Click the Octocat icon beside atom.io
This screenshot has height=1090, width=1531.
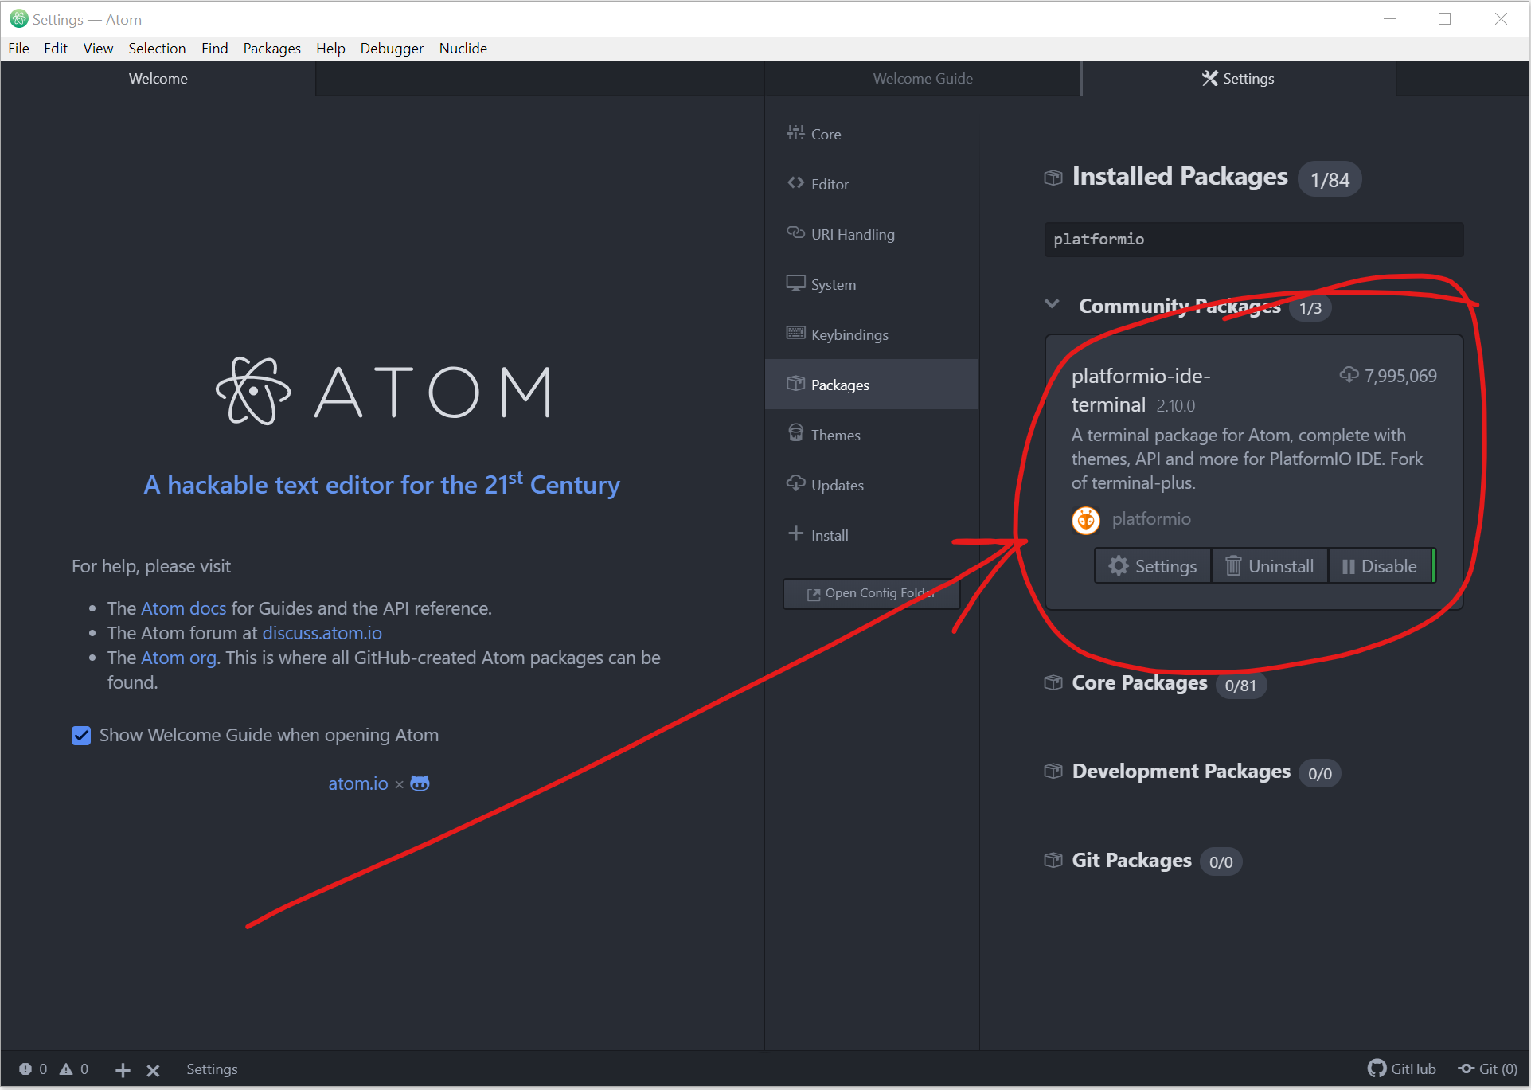[x=420, y=783]
